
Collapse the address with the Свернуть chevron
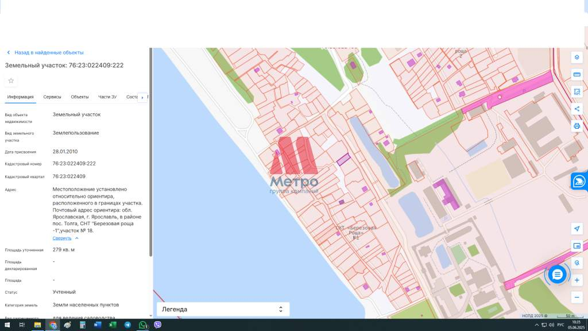click(76, 238)
